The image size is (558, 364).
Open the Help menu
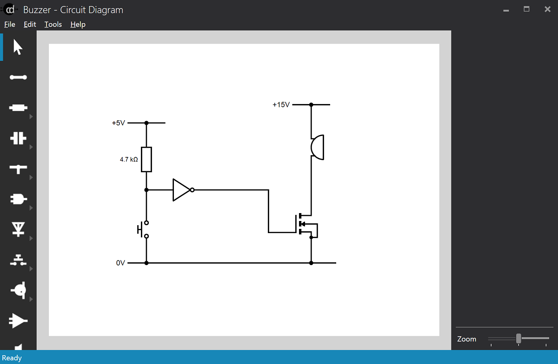[x=78, y=24]
